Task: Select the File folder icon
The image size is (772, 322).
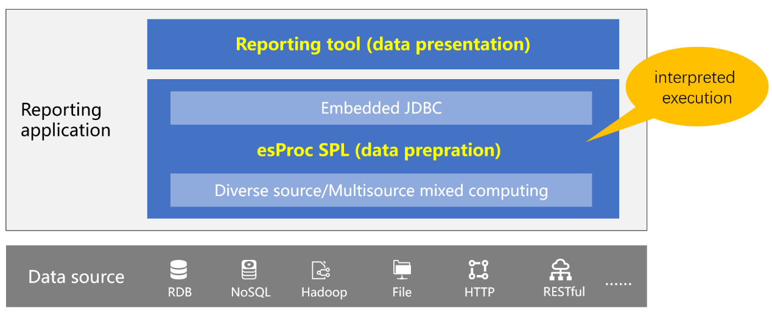Action: [402, 268]
